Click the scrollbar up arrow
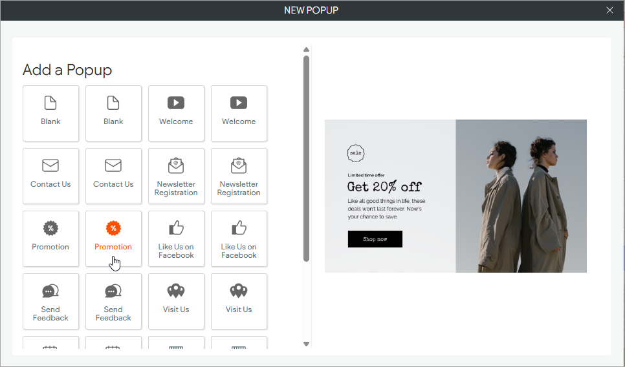 click(x=307, y=49)
